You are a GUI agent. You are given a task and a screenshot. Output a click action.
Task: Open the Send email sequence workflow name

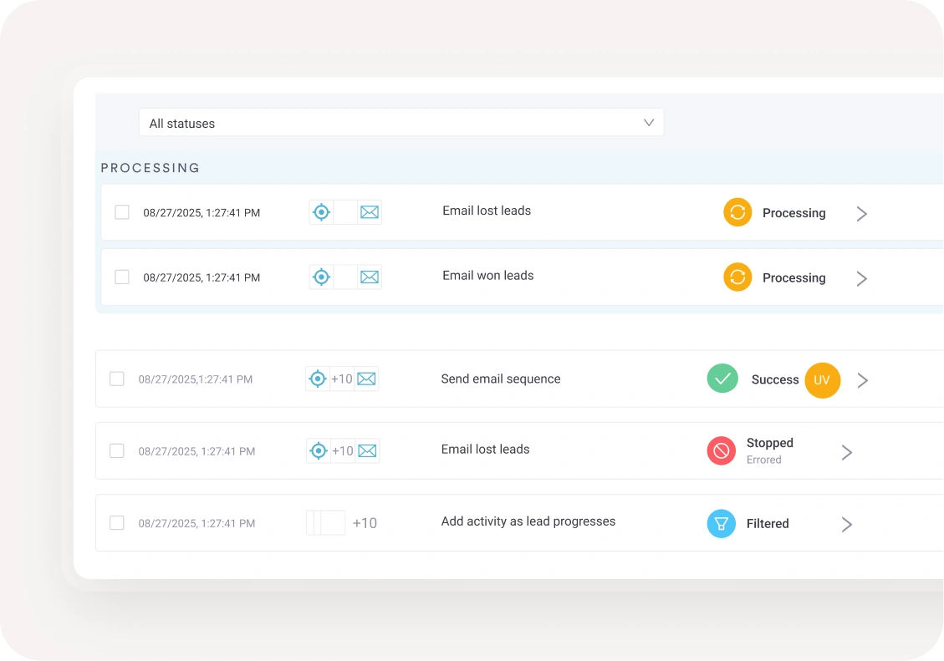click(x=500, y=379)
